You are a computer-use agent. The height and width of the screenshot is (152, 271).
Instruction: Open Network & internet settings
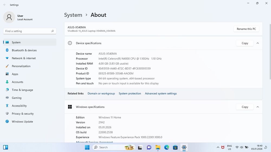pos(30,58)
